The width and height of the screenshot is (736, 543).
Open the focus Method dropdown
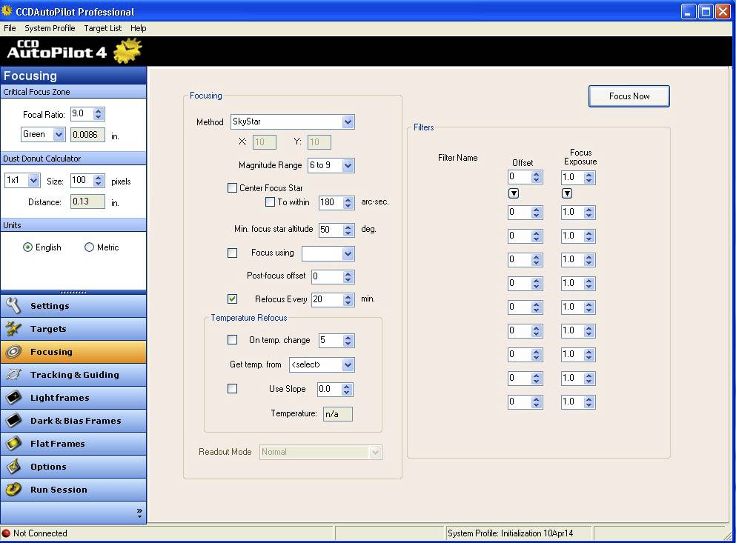point(348,121)
